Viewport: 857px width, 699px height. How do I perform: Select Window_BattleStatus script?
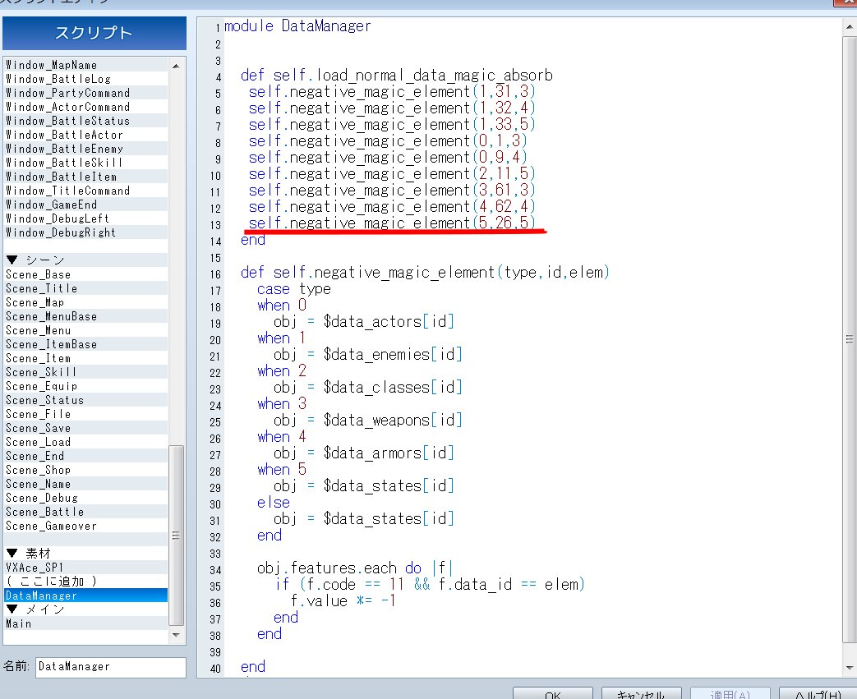[x=85, y=121]
